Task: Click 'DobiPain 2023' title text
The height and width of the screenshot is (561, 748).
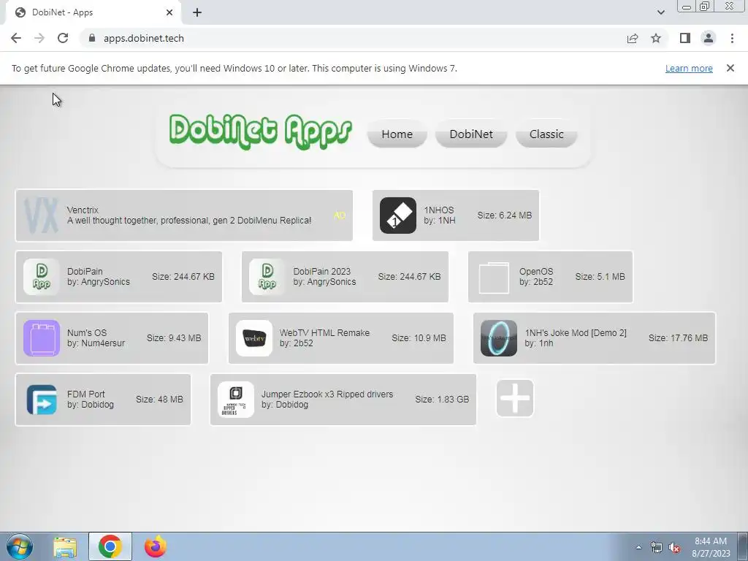Action: [322, 271]
